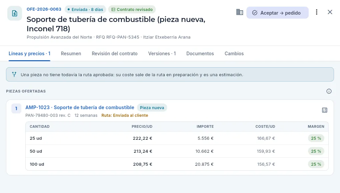This screenshot has height=193, width=340.
Task: Click unit cost 166,67 €
Action: 266,138
